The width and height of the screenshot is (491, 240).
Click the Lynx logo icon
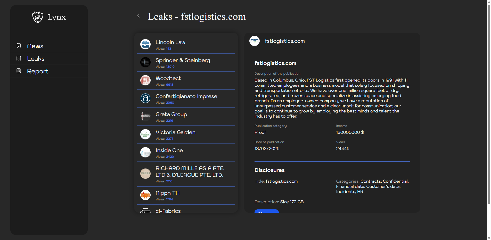tap(38, 17)
